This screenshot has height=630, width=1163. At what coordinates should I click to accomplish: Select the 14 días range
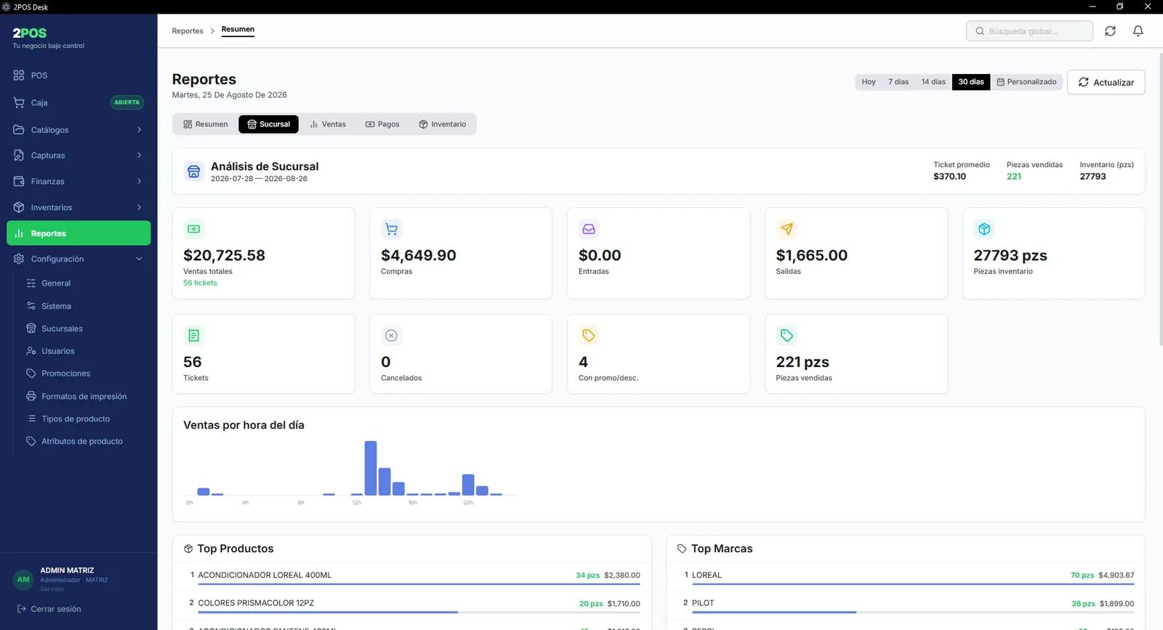pos(933,82)
